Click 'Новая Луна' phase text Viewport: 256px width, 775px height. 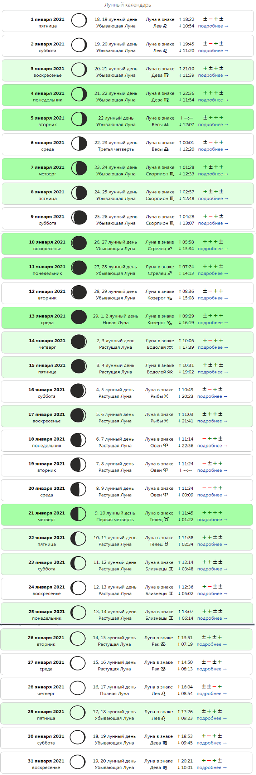[x=116, y=323]
